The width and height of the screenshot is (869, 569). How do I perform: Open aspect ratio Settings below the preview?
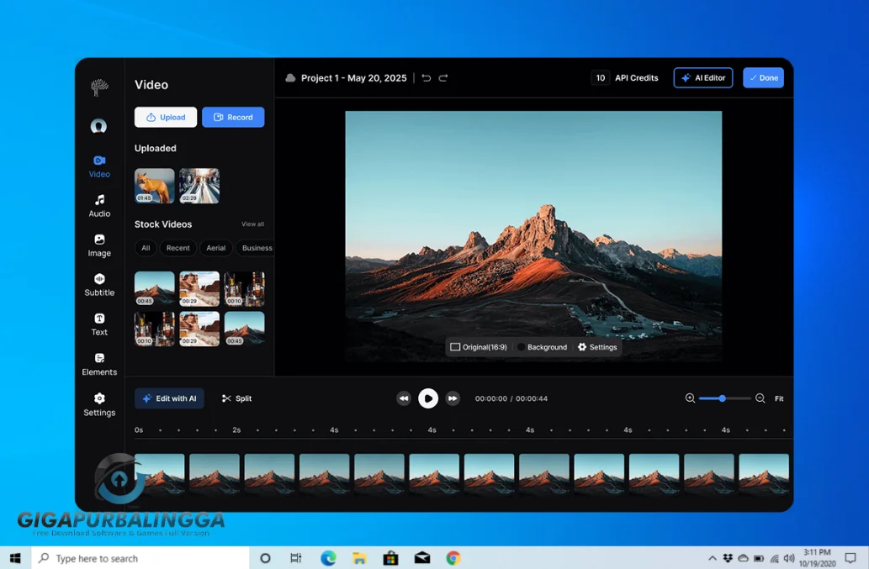pyautogui.click(x=597, y=346)
